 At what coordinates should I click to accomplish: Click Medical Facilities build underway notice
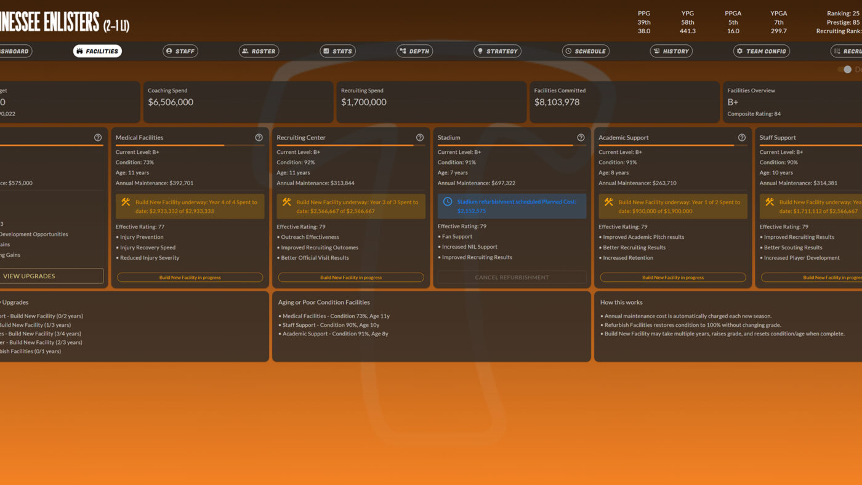[x=190, y=206]
